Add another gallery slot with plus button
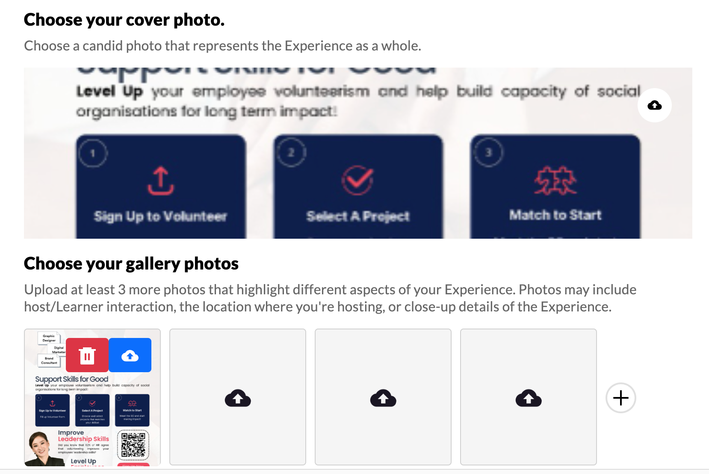709x474 pixels. pyautogui.click(x=621, y=398)
